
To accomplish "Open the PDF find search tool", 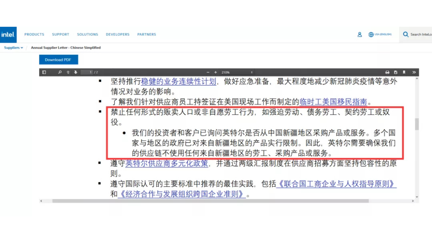I will click(60, 72).
